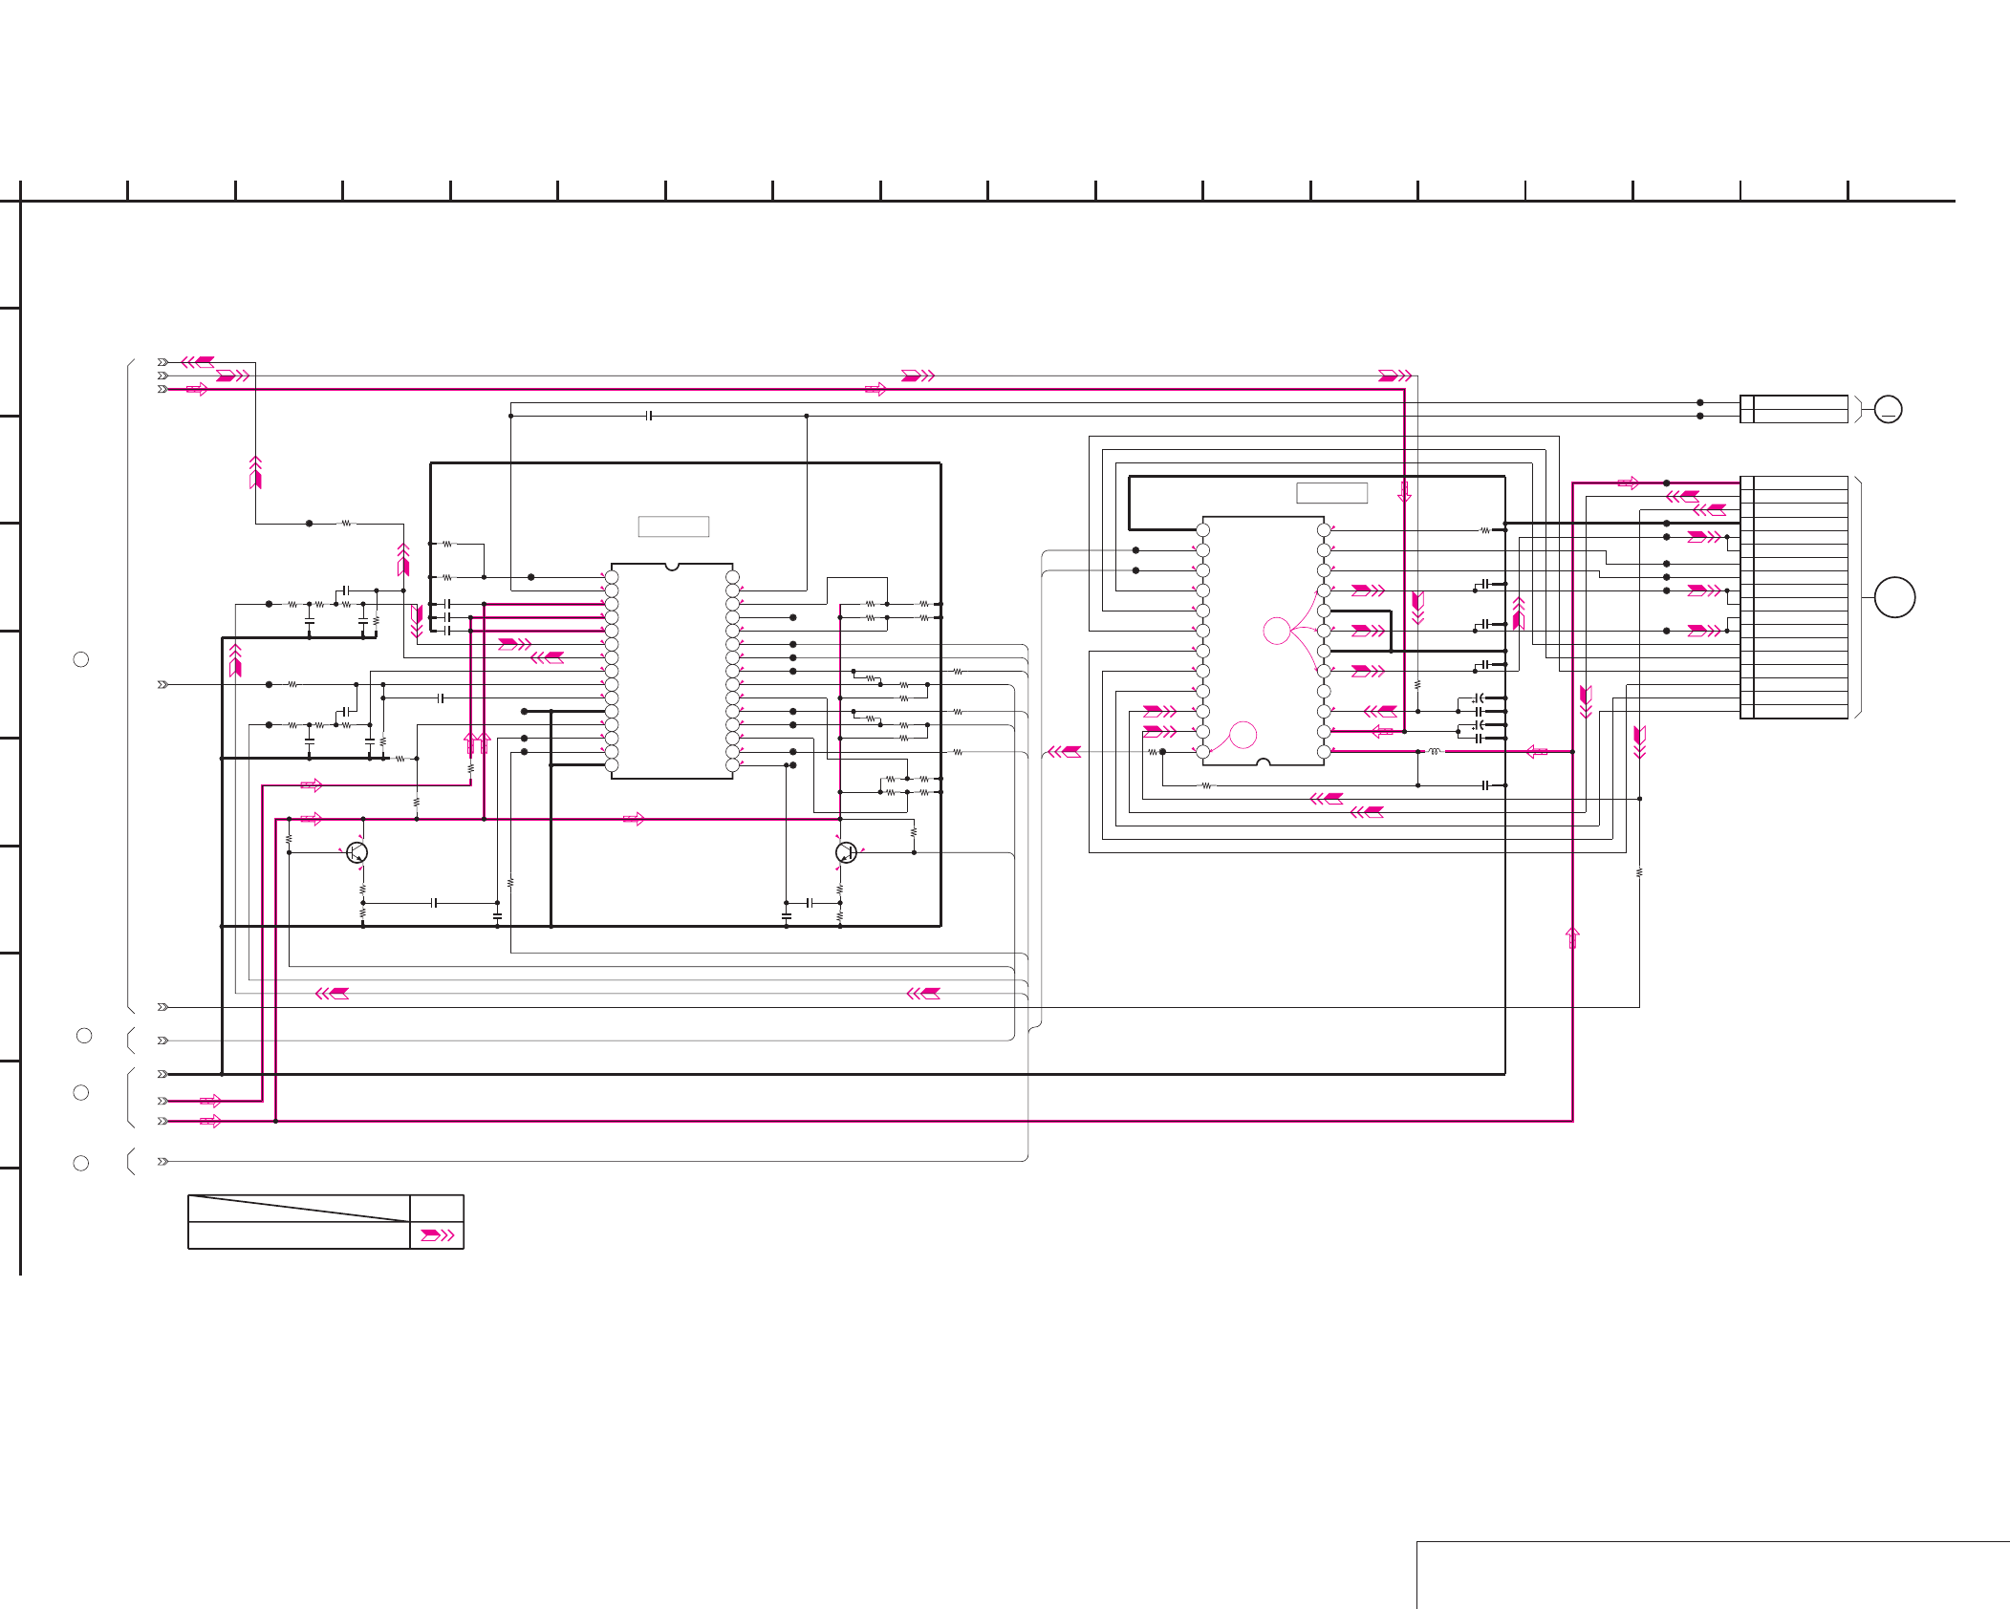
Task: Click the left transistor symbol below the large IC
Action: (x=357, y=852)
